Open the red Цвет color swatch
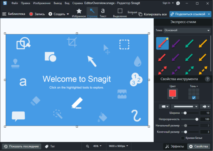Image resolution: width=213 pixels, height=151 pixels. (x=173, y=94)
